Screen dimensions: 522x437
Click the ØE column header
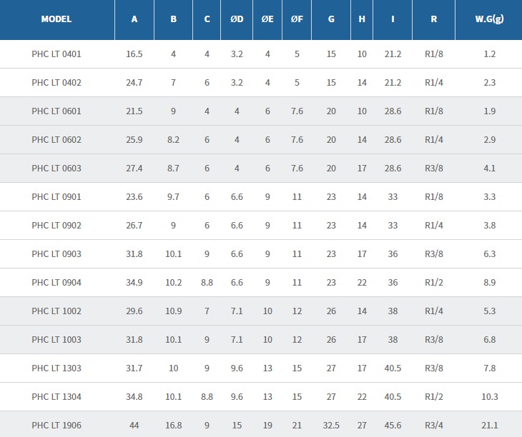click(267, 19)
